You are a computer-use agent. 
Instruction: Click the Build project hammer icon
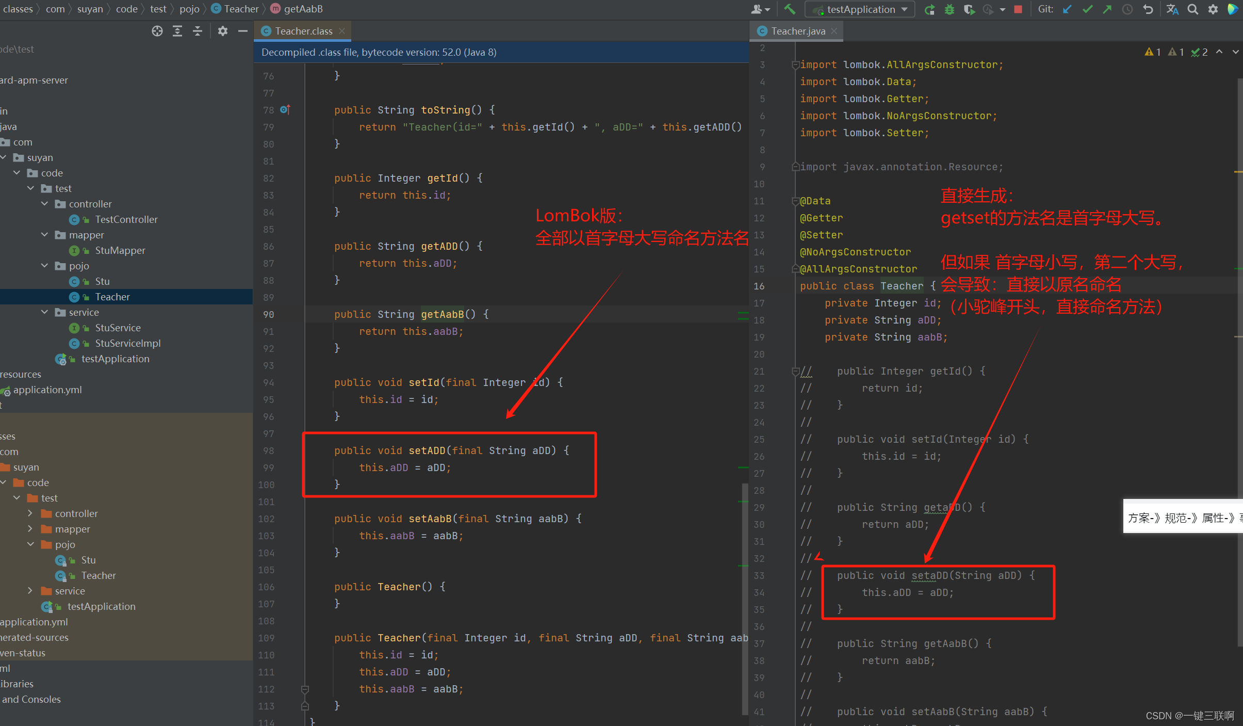[790, 9]
